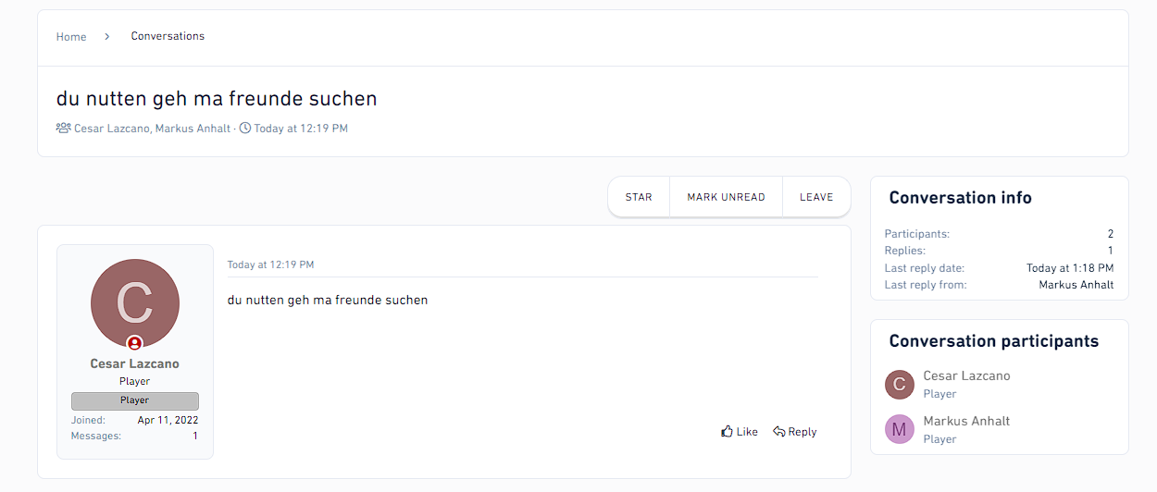Click the Reply arrow icon

point(779,432)
